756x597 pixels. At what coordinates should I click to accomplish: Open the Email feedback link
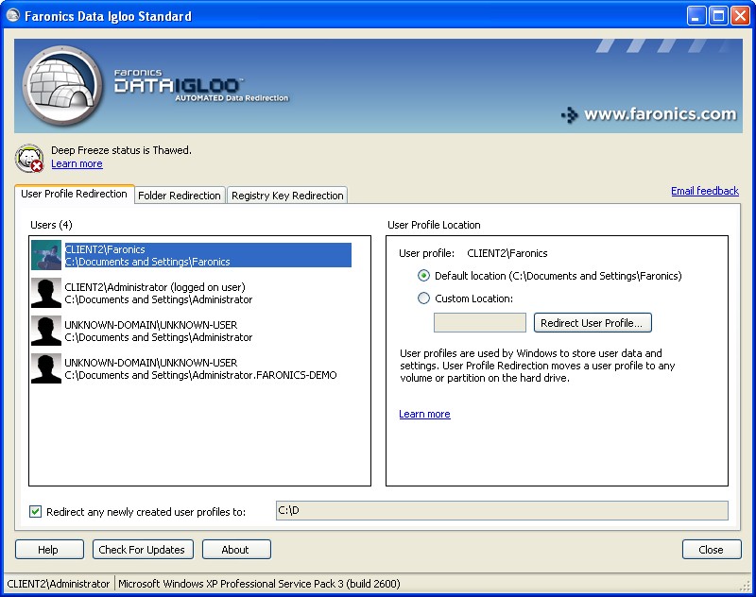(x=704, y=191)
